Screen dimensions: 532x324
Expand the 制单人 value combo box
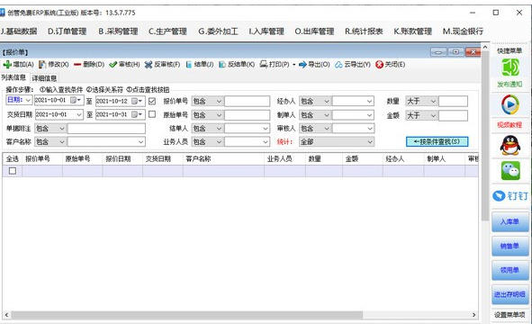(x=369, y=115)
